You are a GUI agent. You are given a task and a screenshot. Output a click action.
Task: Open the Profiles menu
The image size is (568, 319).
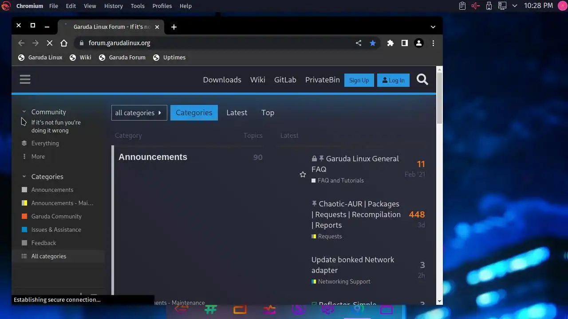(162, 6)
